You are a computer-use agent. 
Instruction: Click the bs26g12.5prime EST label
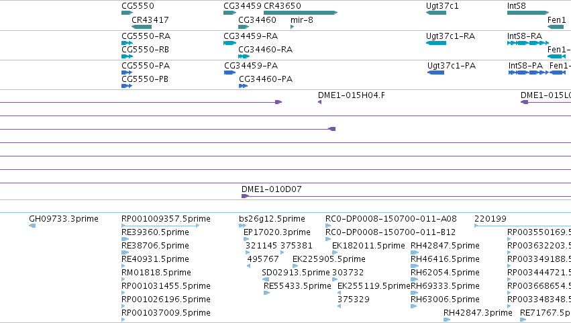tap(272, 219)
